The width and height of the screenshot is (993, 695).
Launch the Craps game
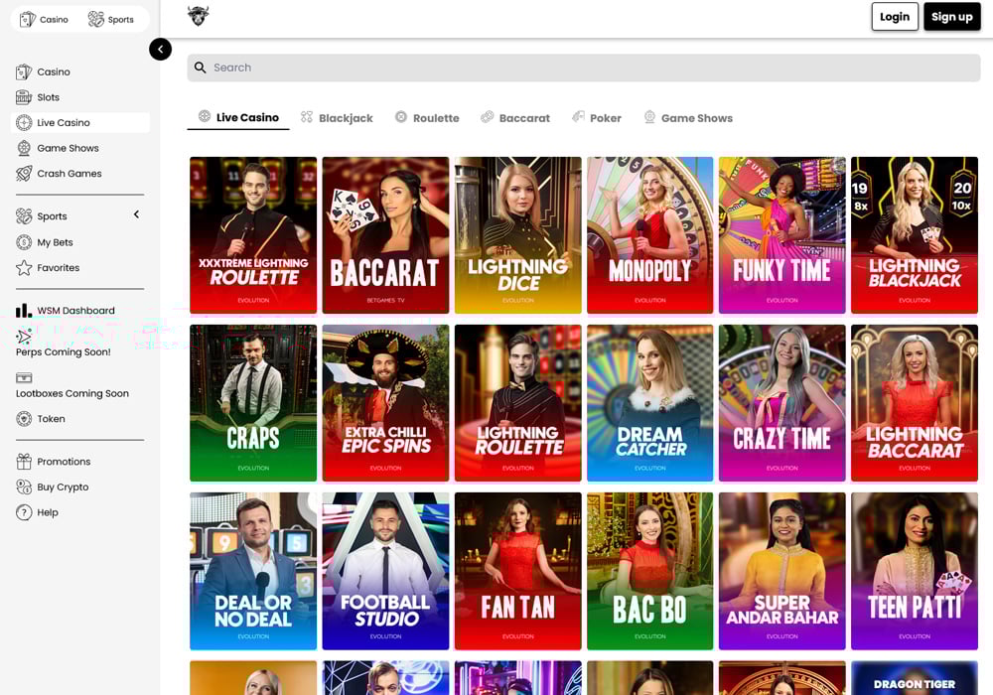tap(253, 403)
